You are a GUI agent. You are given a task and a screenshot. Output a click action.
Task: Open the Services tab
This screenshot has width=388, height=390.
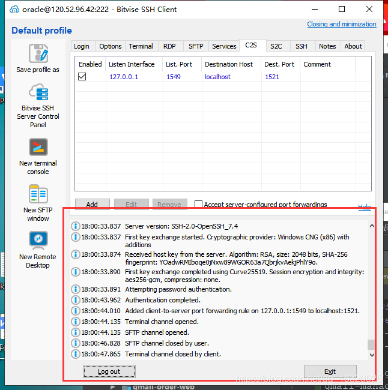(224, 46)
